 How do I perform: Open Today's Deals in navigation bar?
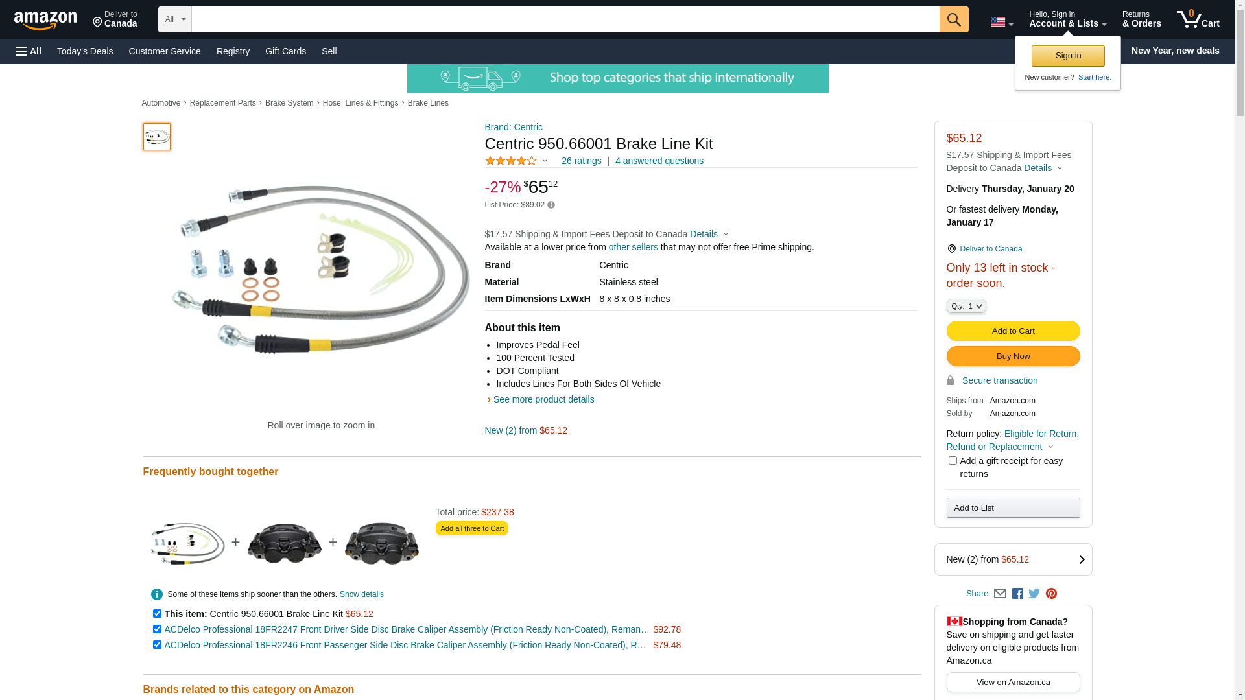tap(85, 51)
